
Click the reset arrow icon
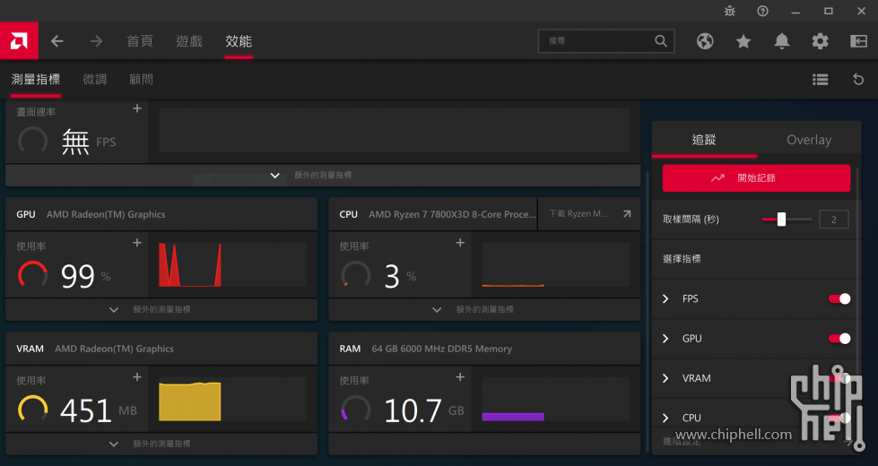(x=858, y=80)
